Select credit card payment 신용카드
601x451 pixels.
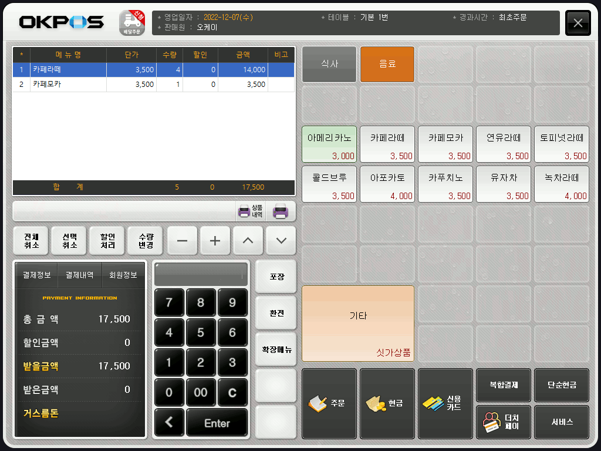pyautogui.click(x=445, y=403)
